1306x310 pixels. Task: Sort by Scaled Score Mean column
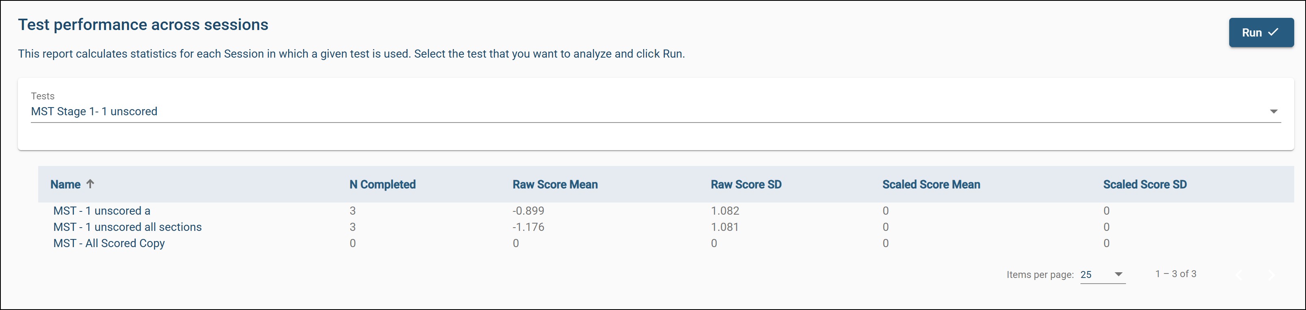pos(931,184)
